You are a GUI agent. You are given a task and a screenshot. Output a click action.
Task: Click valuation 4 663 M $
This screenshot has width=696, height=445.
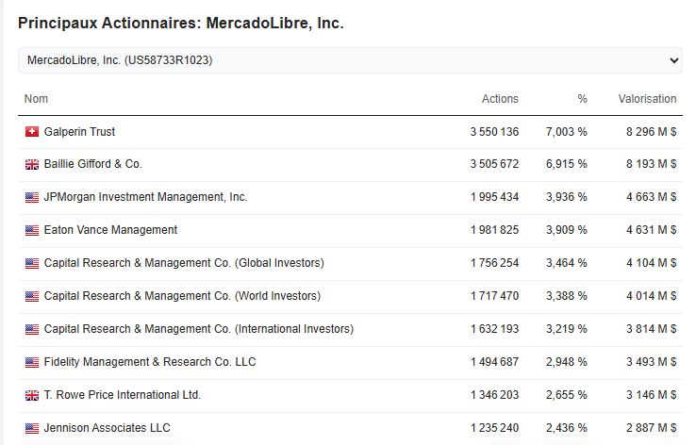point(651,197)
